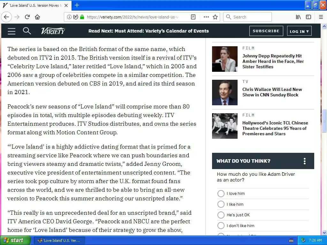Image resolution: width=327 pixels, height=245 pixels.
Task: Reload the current Variety page
Action: point(27,17)
